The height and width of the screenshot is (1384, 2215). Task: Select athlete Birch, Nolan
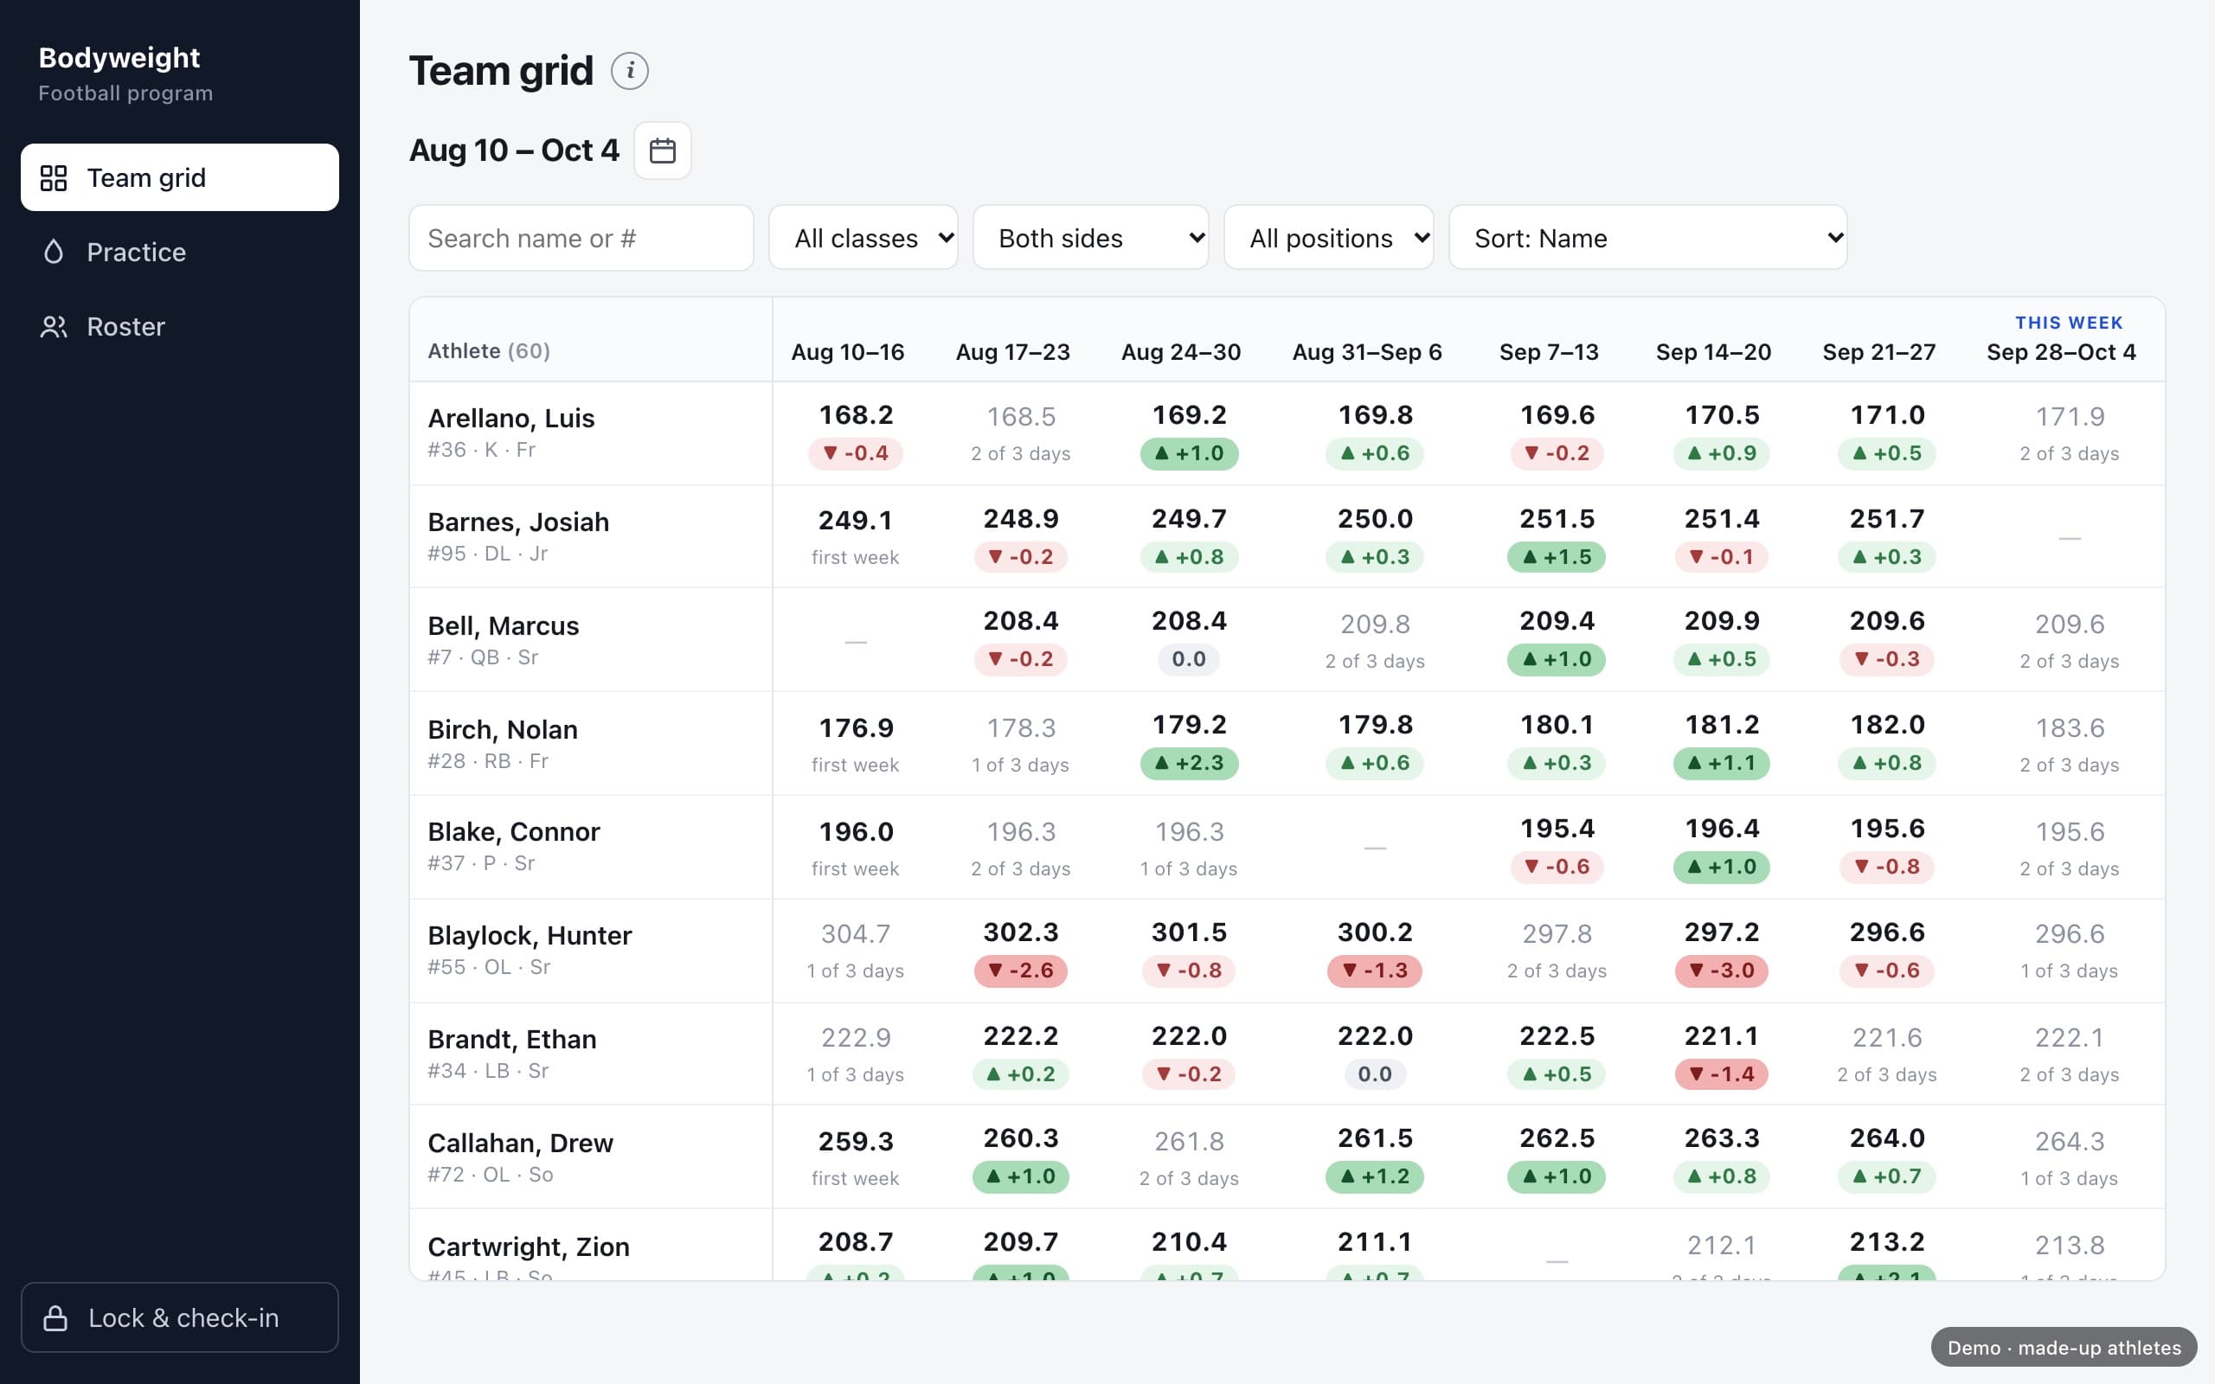[x=503, y=729]
